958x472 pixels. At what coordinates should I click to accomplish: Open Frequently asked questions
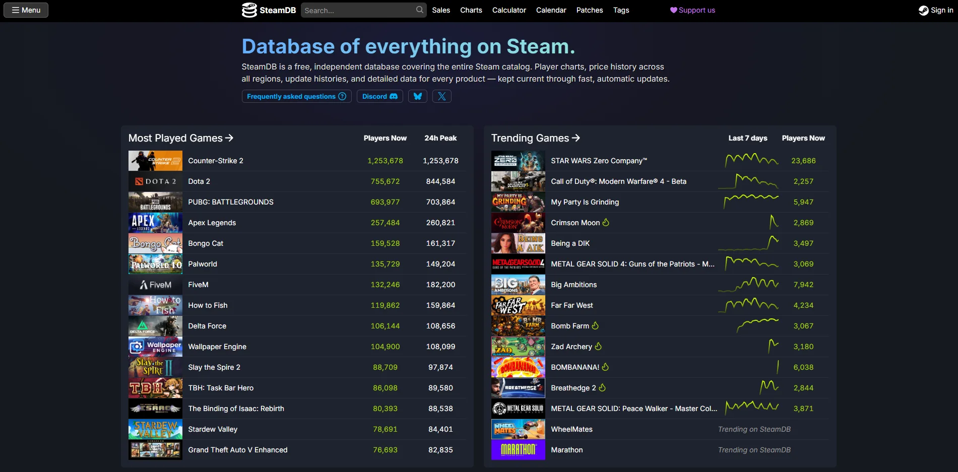pos(296,96)
